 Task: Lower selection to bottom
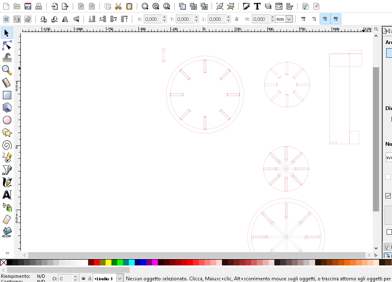click(92, 19)
